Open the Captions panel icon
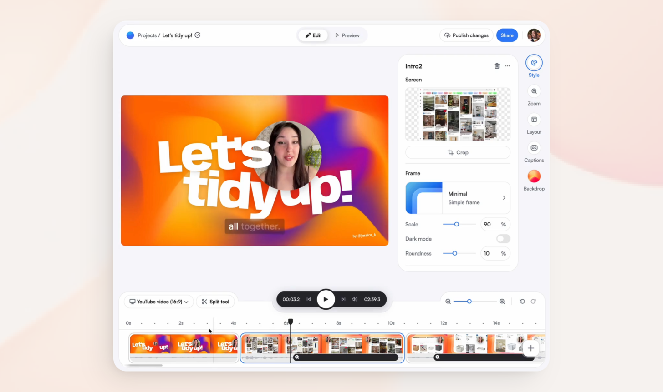This screenshot has height=392, width=663. [x=534, y=148]
